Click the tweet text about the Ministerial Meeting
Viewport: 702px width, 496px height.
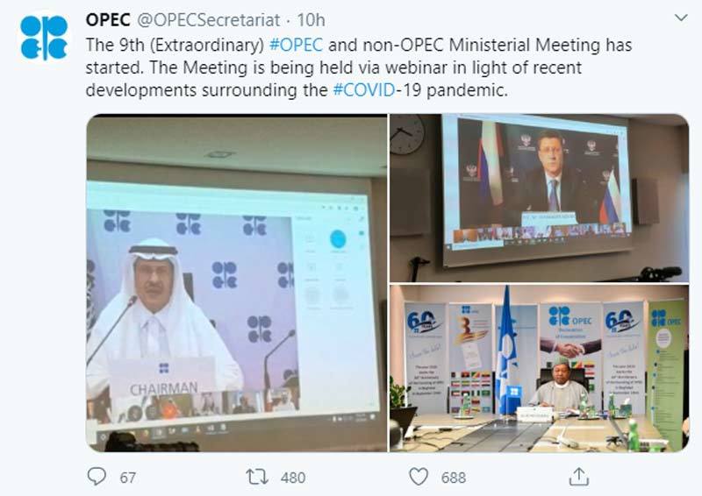click(x=351, y=67)
